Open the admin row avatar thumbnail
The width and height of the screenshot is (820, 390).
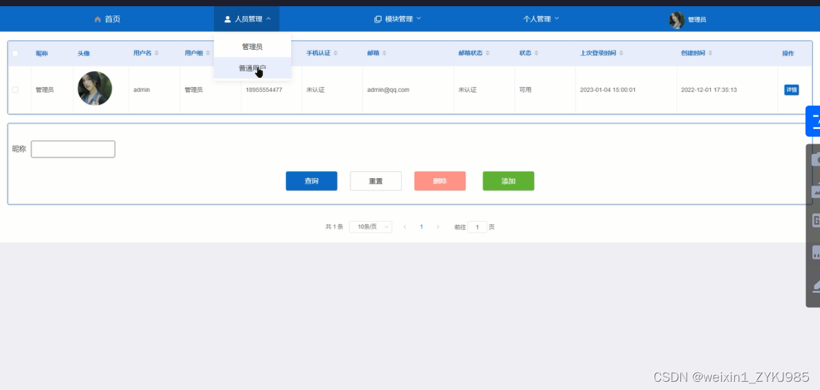(x=95, y=88)
